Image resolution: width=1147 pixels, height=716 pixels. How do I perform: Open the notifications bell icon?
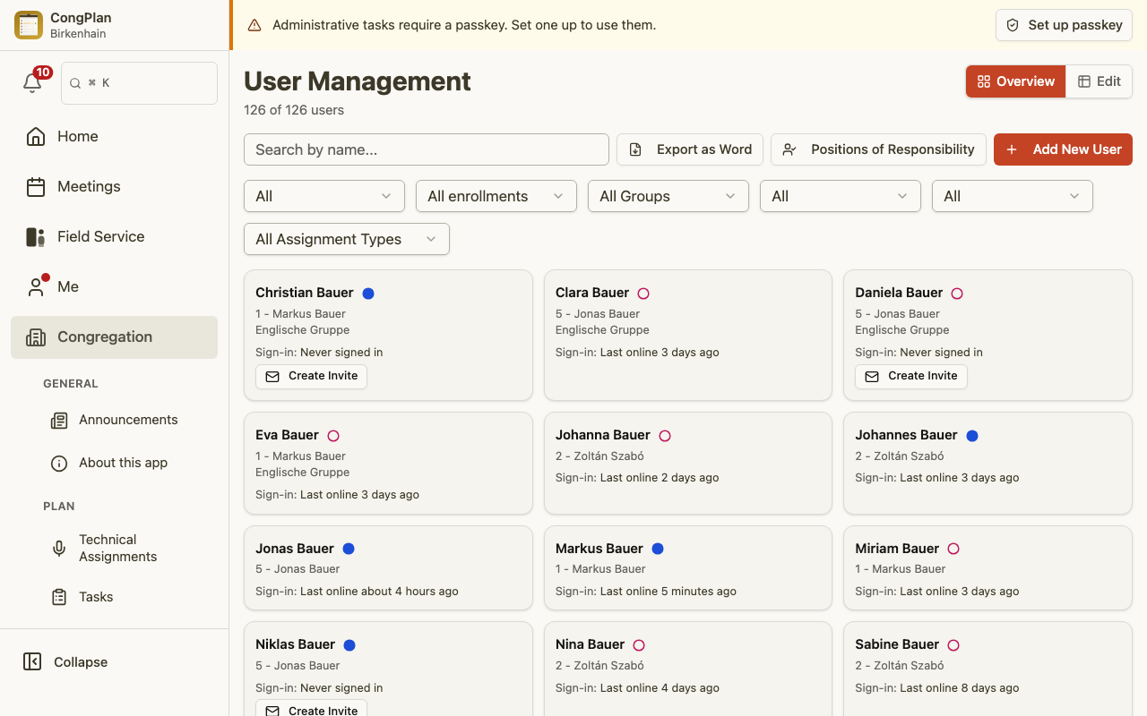(32, 83)
